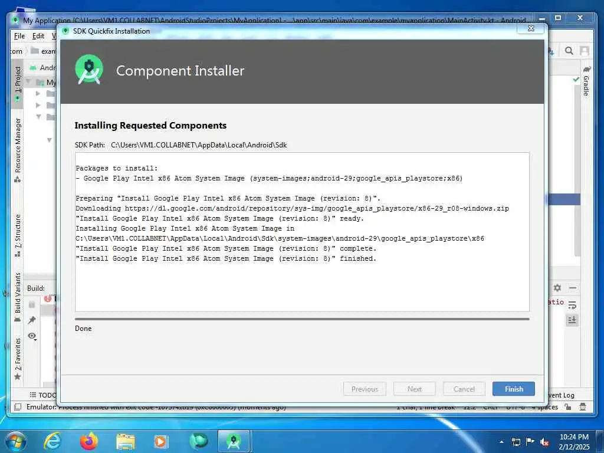Open Build panel settings gear
Screen dimensions: 604x453
click(557, 288)
